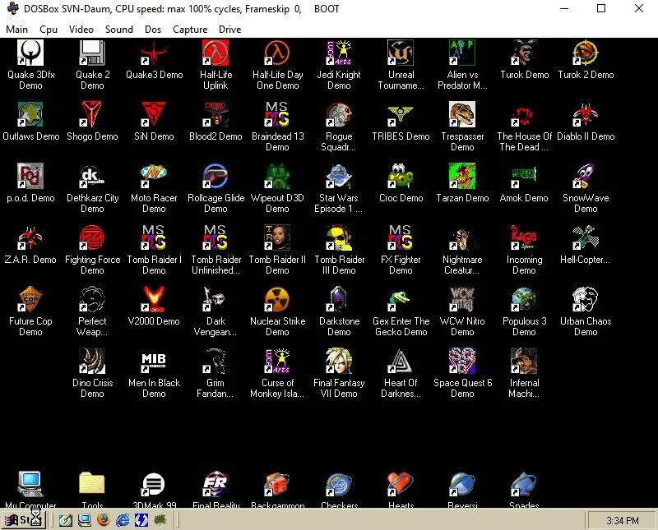Open the Half-Life Uplink icon

click(x=215, y=53)
